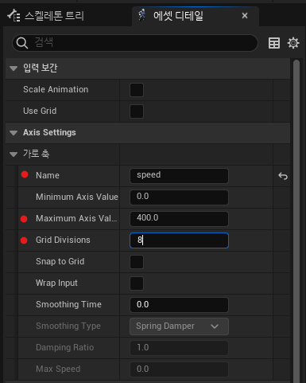Open the 스켈레톤 트리 tab
The width and height of the screenshot is (306, 383).
pyautogui.click(x=45, y=16)
